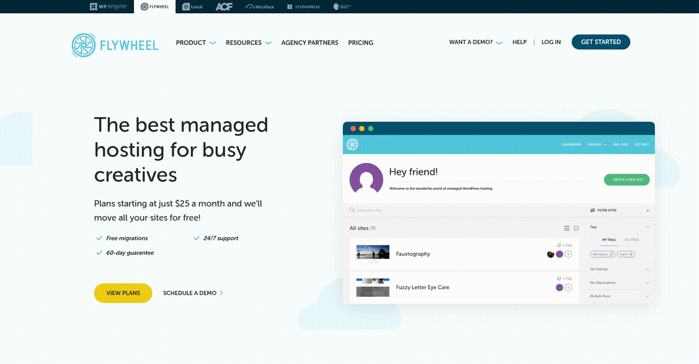
Task: Open the ACF brand link in top bar
Action: tap(224, 7)
